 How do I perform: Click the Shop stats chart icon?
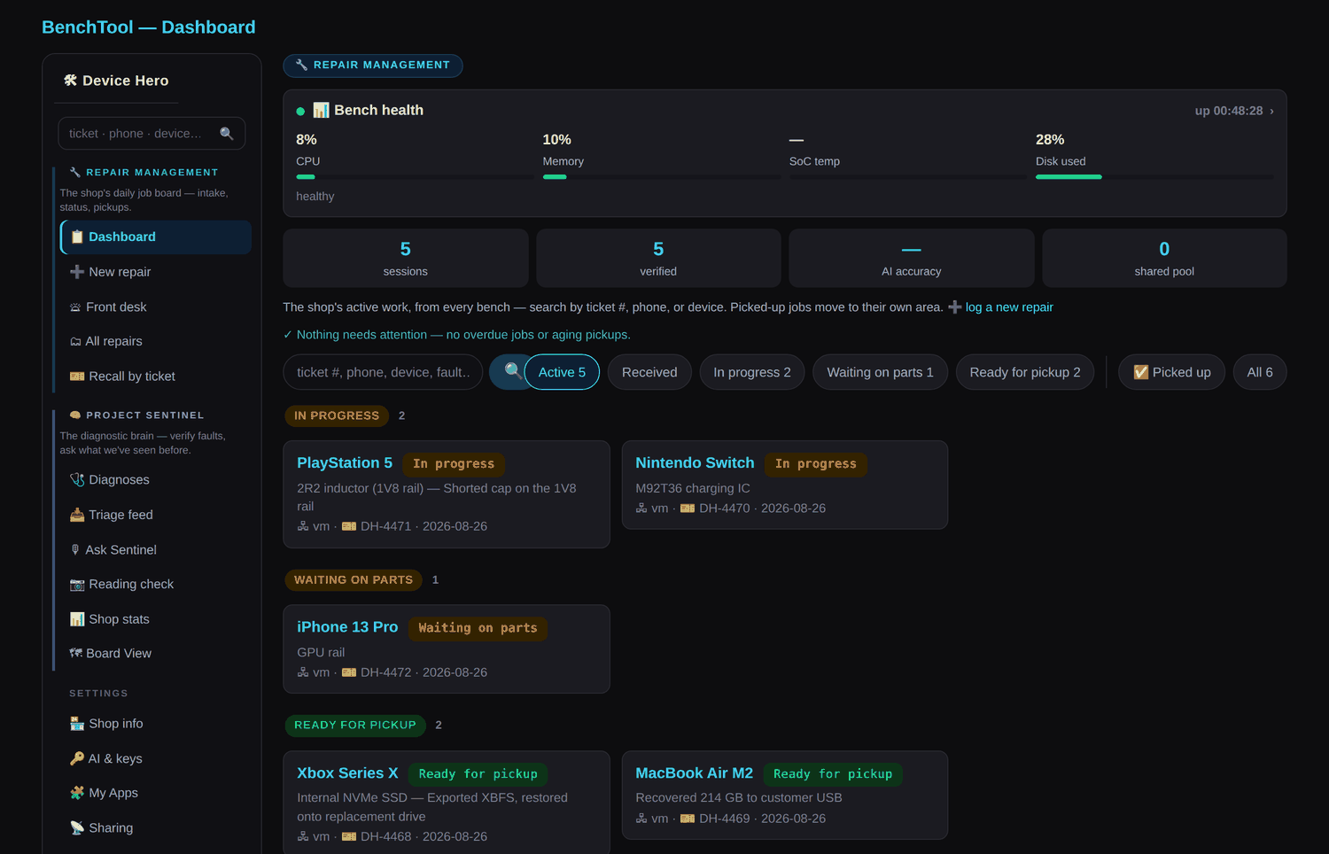77,619
